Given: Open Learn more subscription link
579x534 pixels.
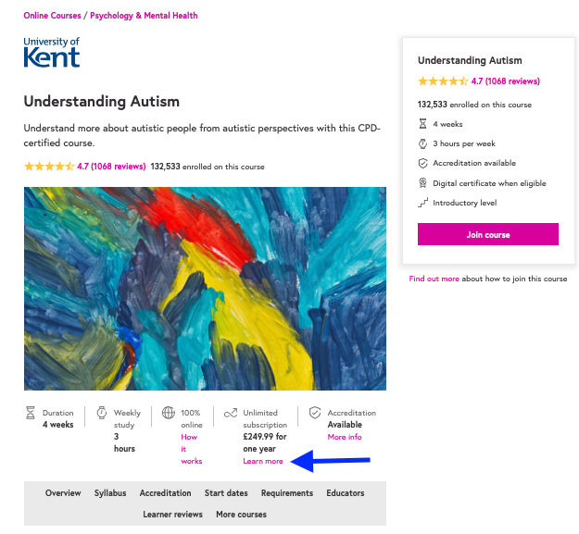Looking at the screenshot, I should point(263,461).
